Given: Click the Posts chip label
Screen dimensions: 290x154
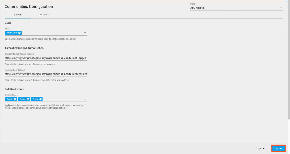Looking at the screenshot, I should (35, 99).
